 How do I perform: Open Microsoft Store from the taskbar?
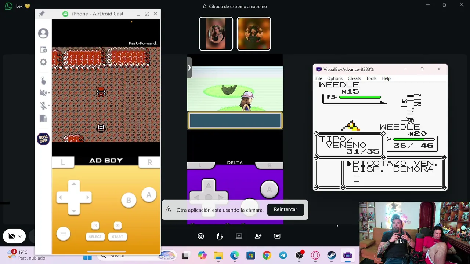tap(250, 256)
